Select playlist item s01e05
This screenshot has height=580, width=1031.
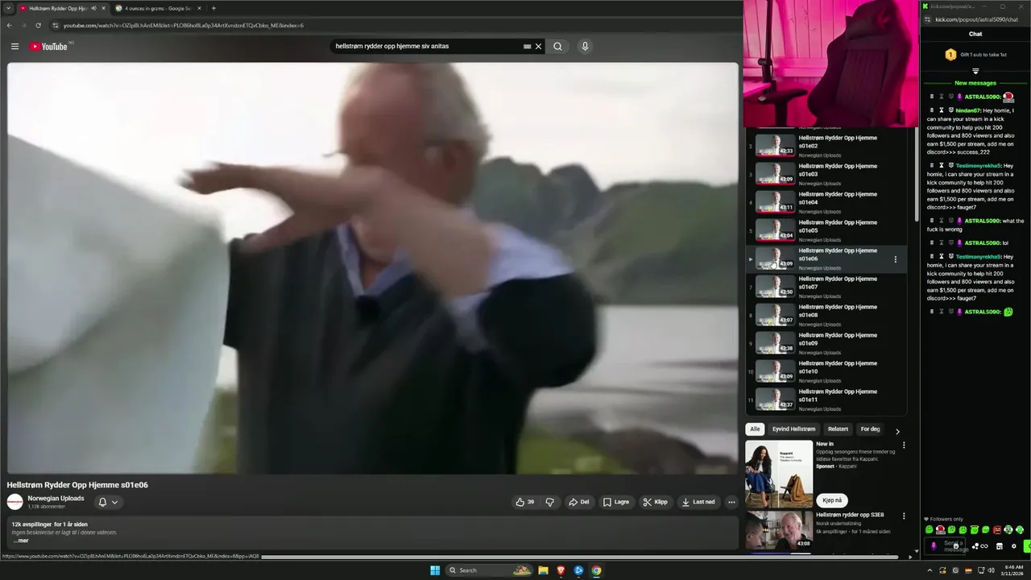pyautogui.click(x=826, y=230)
